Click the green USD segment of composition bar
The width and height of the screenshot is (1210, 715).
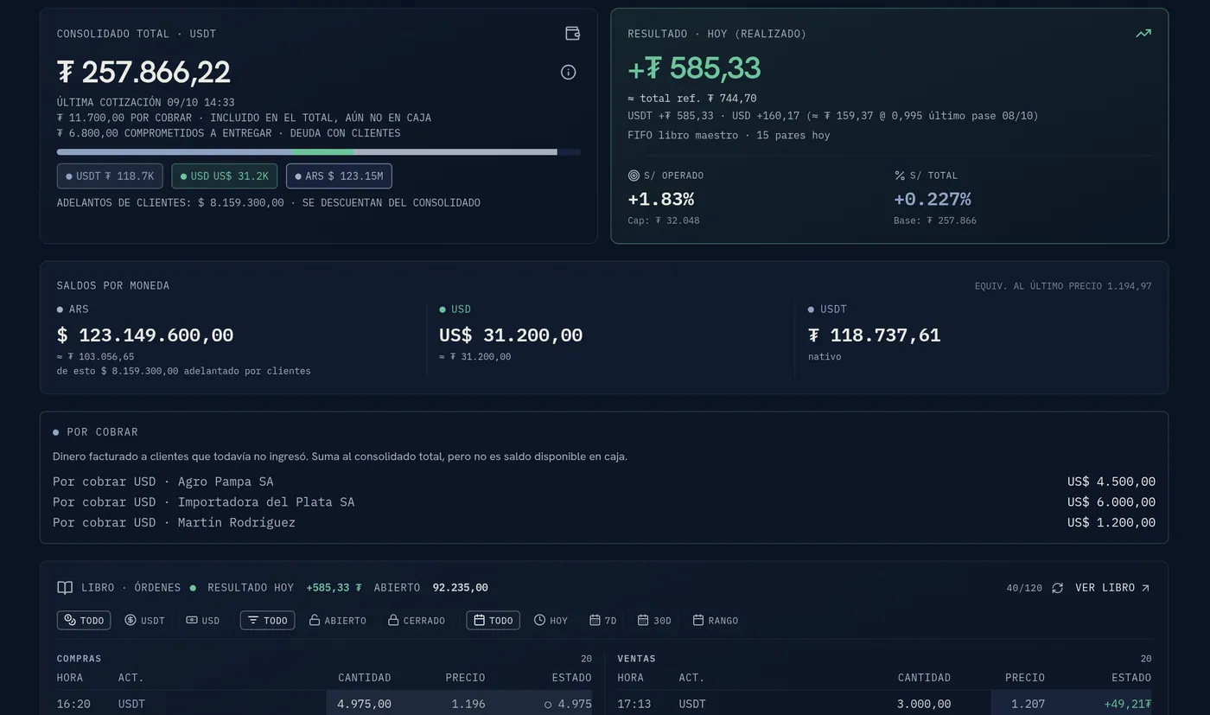(x=323, y=152)
